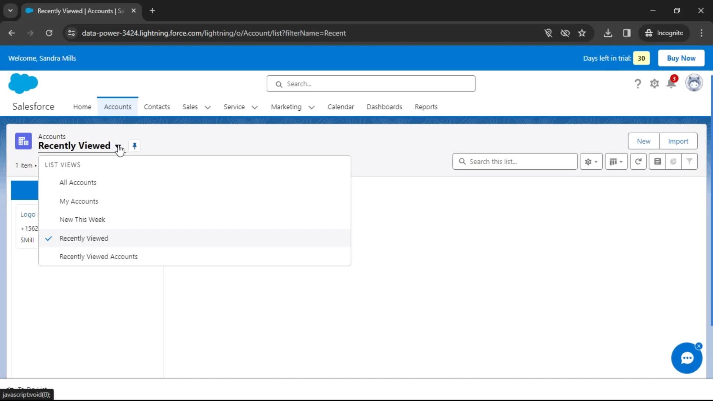Viewport: 713px width, 401px height.
Task: Open the Reports tab
Action: coord(426,107)
